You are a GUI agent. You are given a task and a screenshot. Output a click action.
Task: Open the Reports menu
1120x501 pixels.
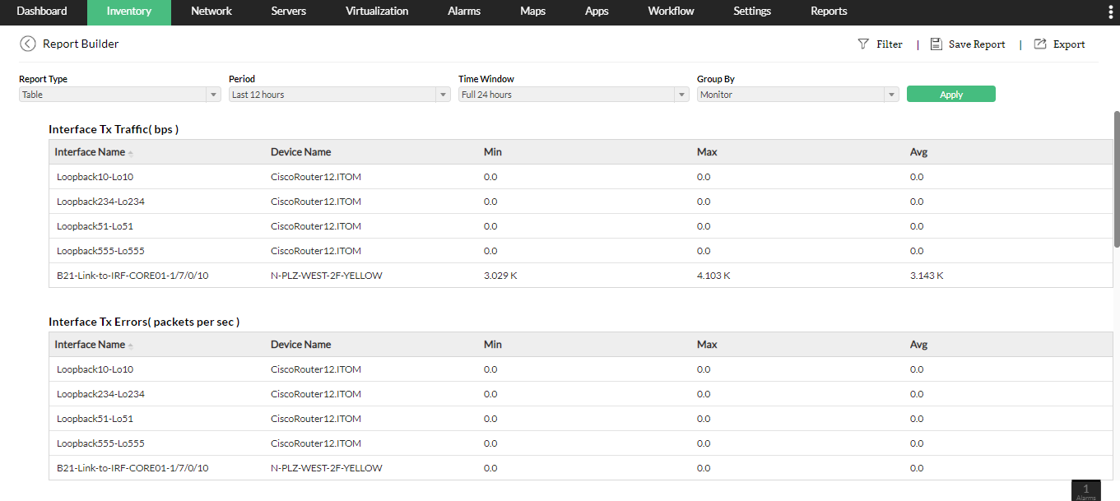coord(828,12)
